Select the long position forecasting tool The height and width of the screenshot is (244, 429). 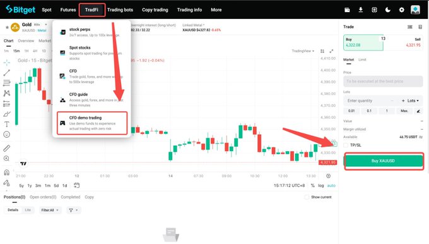tap(7, 104)
